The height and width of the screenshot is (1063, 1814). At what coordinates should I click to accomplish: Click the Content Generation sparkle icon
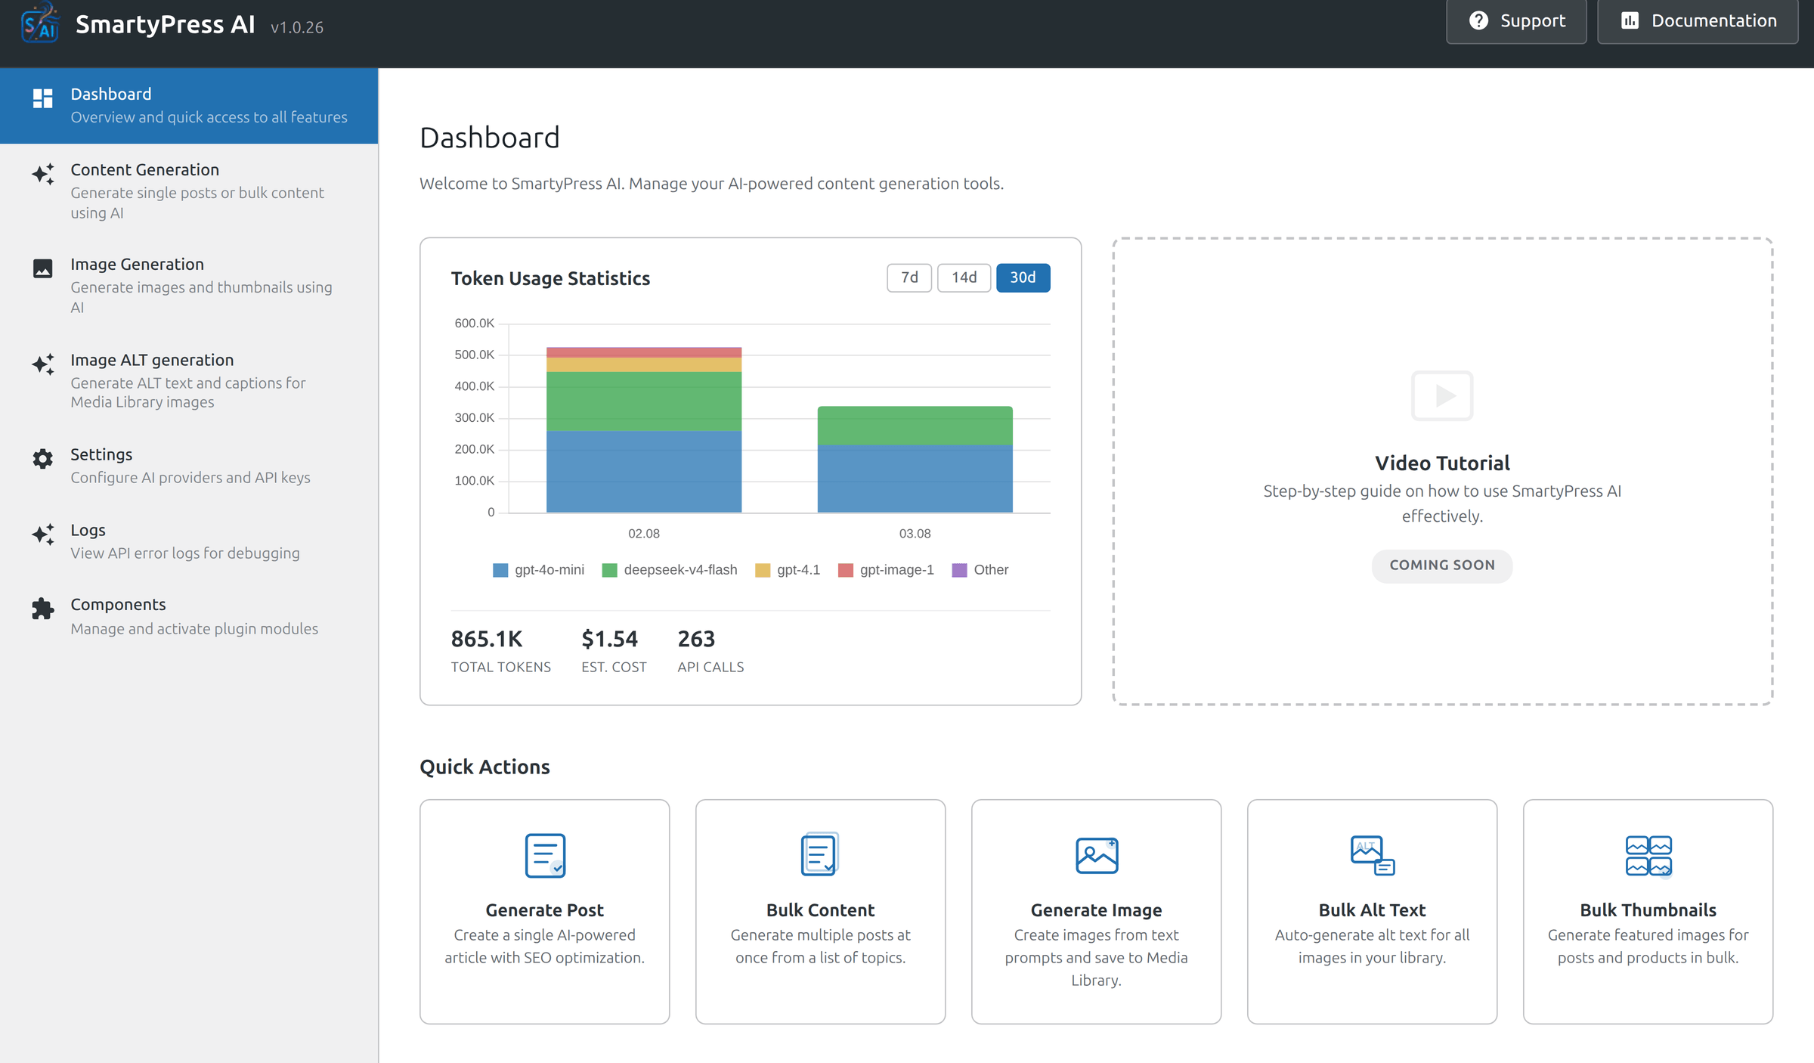(43, 174)
